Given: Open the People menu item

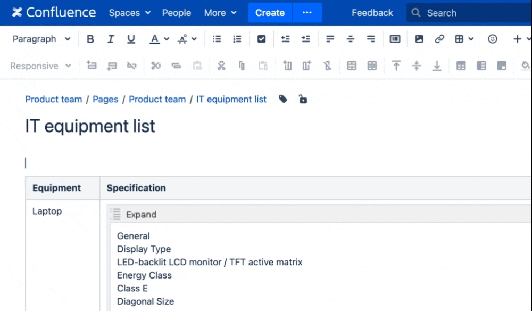Looking at the screenshot, I should (177, 13).
